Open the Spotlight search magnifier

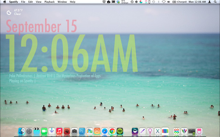coord(215,2)
